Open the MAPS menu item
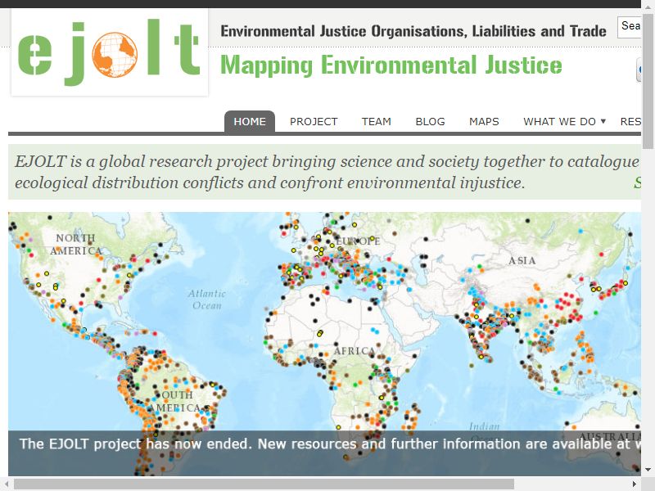Image resolution: width=655 pixels, height=491 pixels. pyautogui.click(x=484, y=121)
